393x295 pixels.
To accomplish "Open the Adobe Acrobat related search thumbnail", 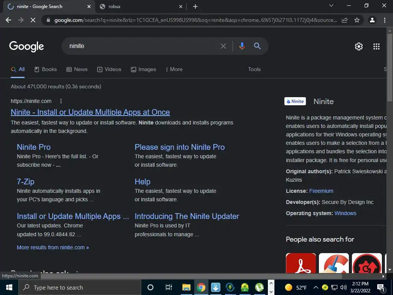I will [301, 263].
